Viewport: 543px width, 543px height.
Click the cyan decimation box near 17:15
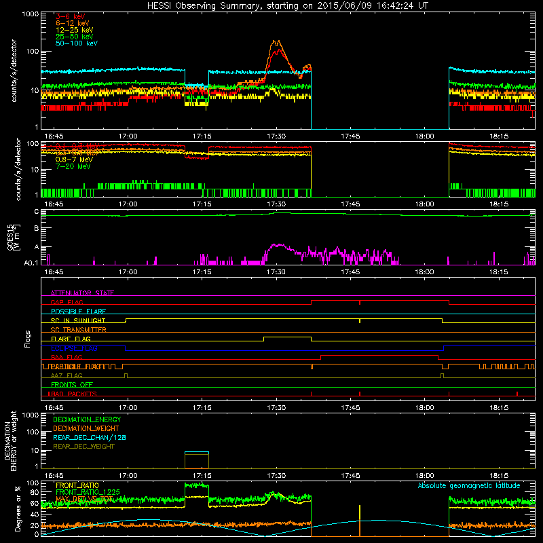click(x=197, y=452)
